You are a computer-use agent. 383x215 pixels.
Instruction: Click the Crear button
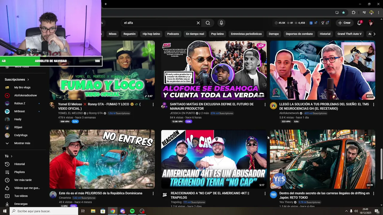click(x=344, y=23)
